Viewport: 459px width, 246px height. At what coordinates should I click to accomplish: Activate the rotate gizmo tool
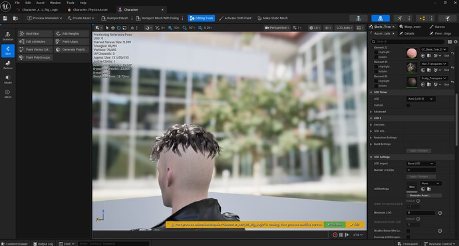[118, 28]
